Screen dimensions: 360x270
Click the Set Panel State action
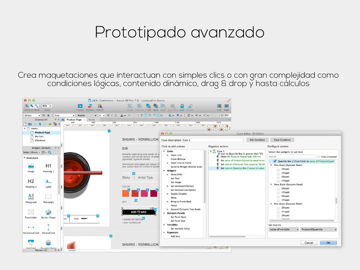178,217
